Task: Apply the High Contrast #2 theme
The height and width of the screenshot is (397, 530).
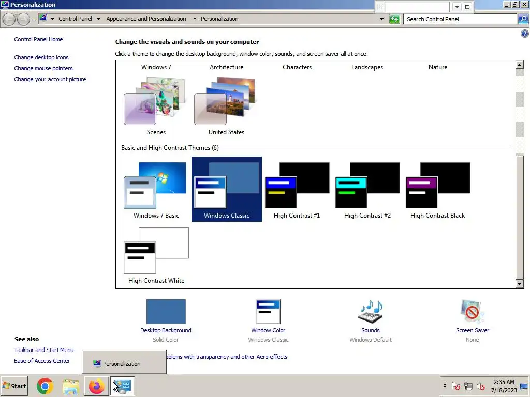Action: click(x=367, y=189)
